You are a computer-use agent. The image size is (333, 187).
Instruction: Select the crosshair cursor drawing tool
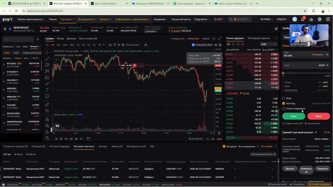[x=47, y=52]
